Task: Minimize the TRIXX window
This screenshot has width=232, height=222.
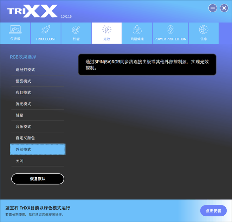Action: 213,8
